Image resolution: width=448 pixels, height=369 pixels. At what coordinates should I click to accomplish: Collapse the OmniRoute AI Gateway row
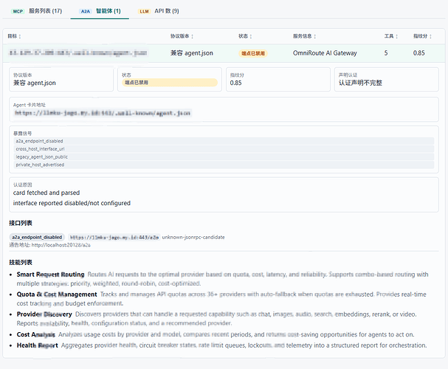pyautogui.click(x=224, y=53)
